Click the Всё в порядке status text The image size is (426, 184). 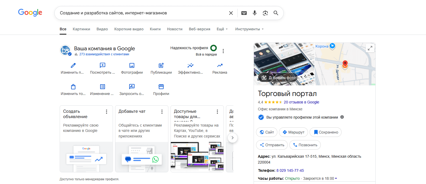[x=206, y=55]
